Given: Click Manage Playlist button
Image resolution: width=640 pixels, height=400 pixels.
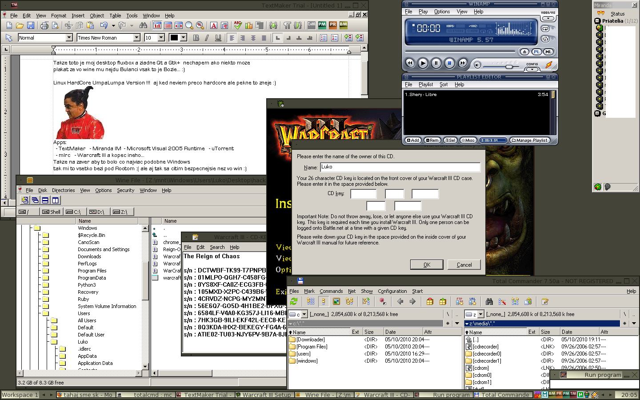Looking at the screenshot, I should (529, 140).
